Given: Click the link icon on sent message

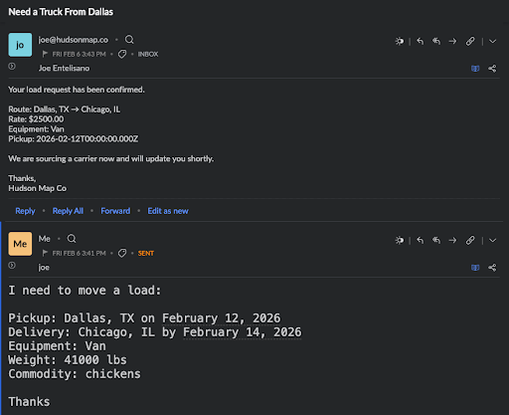Looking at the screenshot, I should (470, 240).
